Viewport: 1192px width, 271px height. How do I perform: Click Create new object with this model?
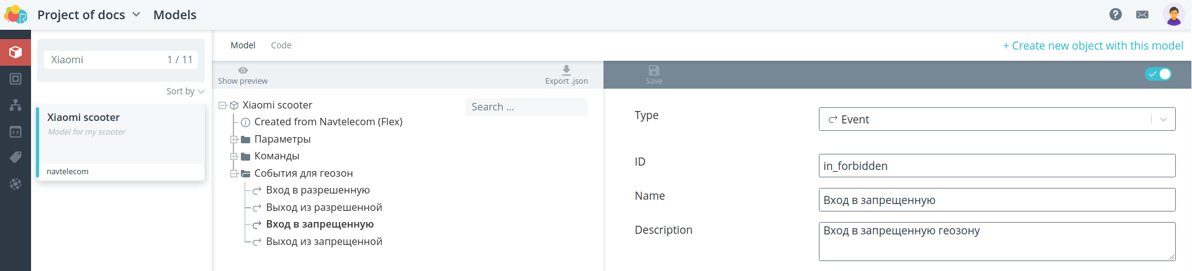click(1093, 46)
